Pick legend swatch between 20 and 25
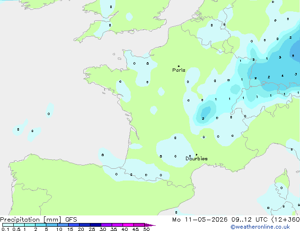This screenshot has height=231, width=300. (x=85, y=225)
